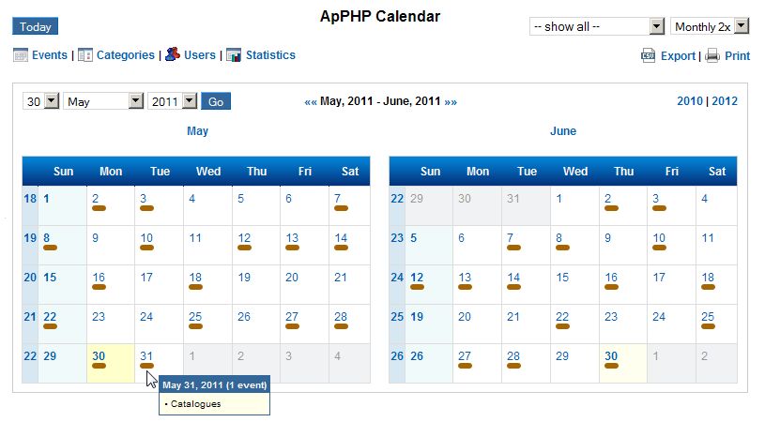765x422 pixels.
Task: Select week number 24 in June
Action: pos(396,278)
